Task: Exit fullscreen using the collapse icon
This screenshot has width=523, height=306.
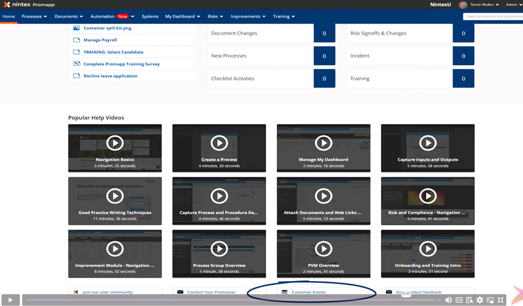Action: pyautogui.click(x=501, y=300)
